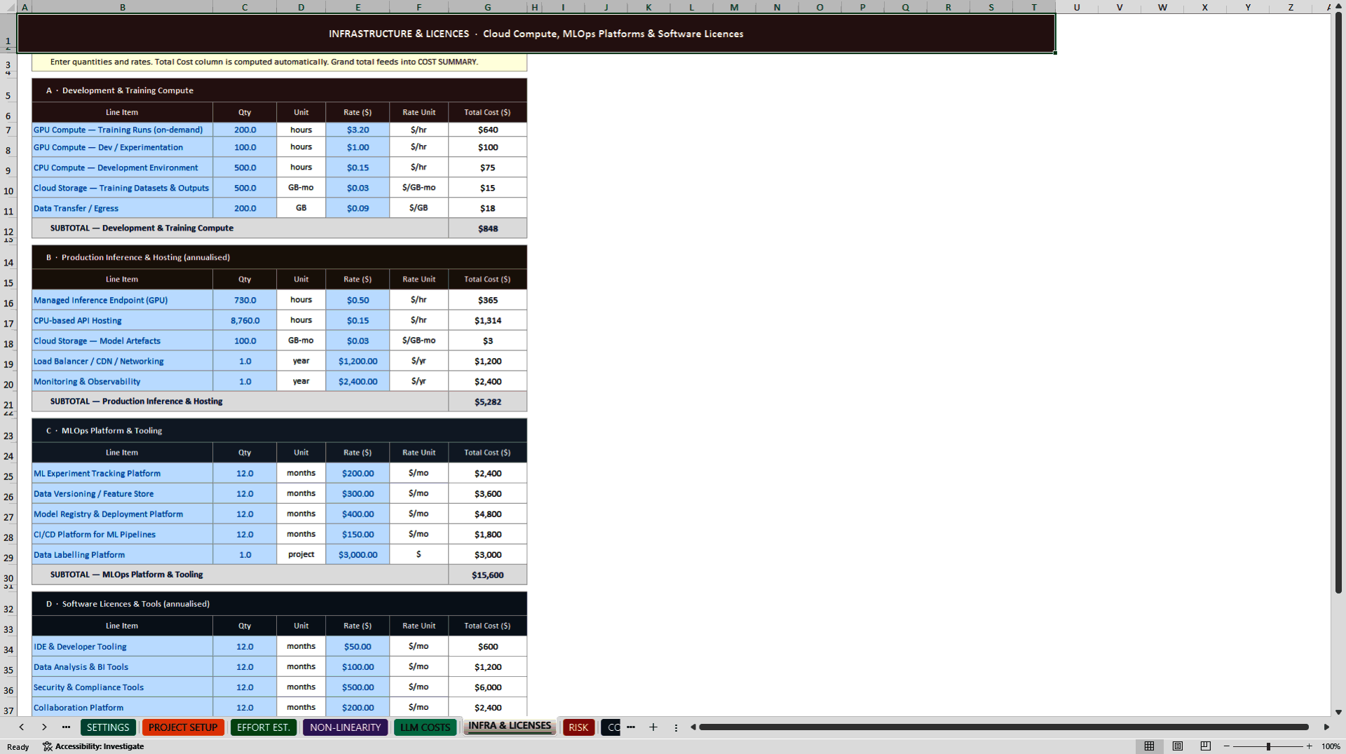
Task: Click the 100% zoom level
Action: point(1331,746)
